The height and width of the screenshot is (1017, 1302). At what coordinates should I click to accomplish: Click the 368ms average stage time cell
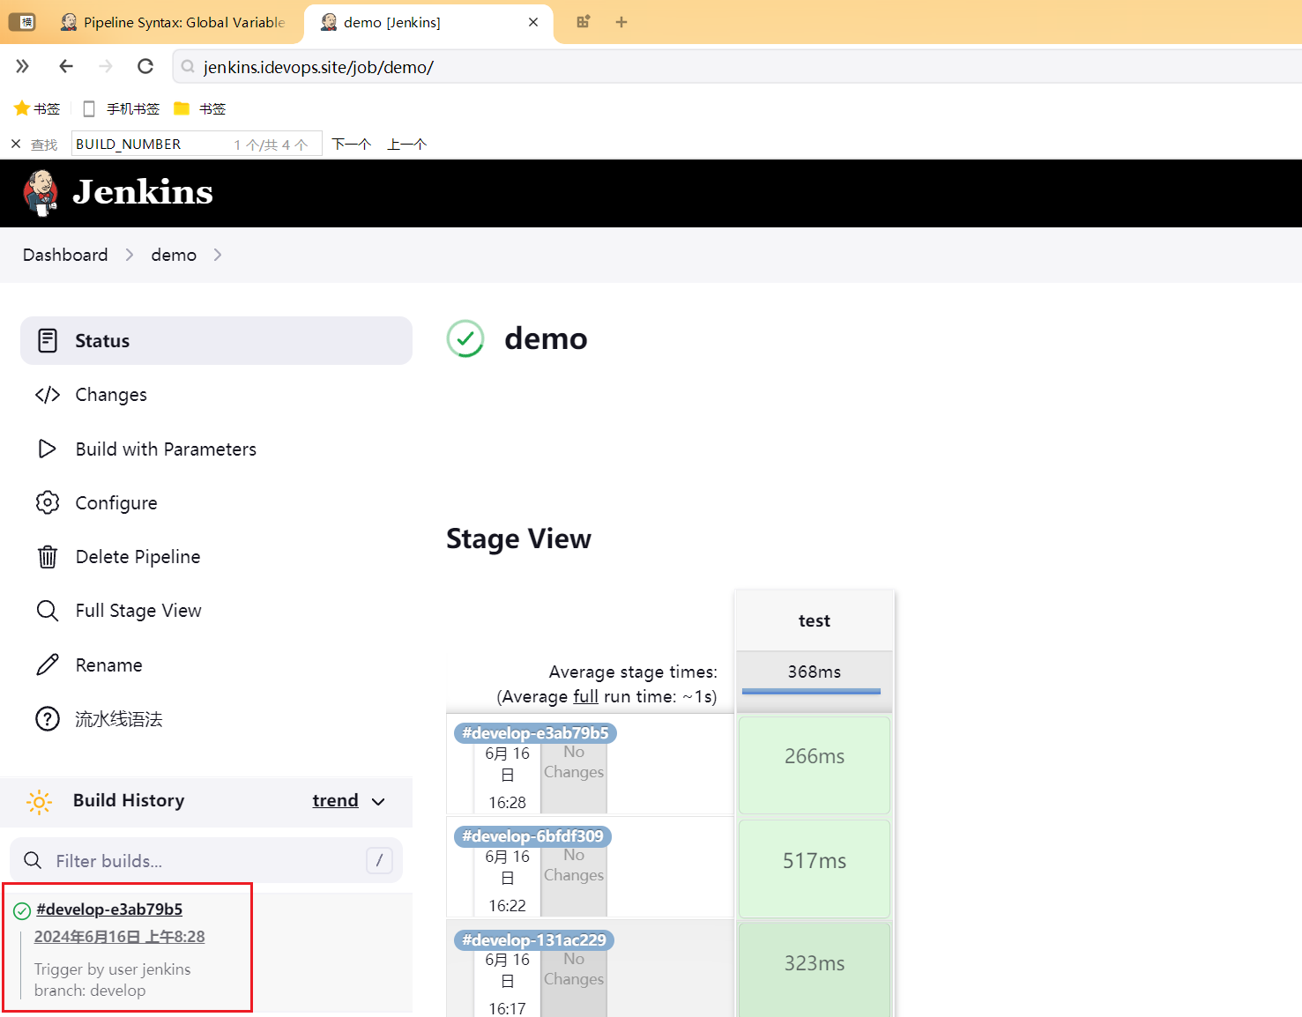815,672
